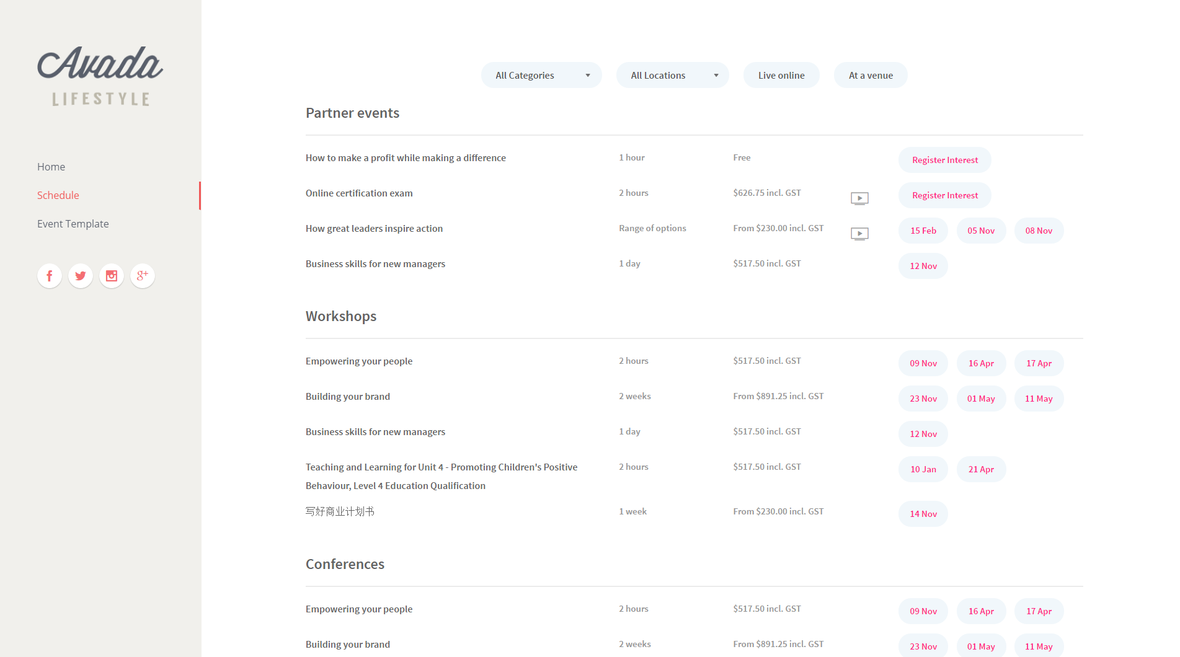
Task: Register Interest for profit while making a difference
Action: 945,160
